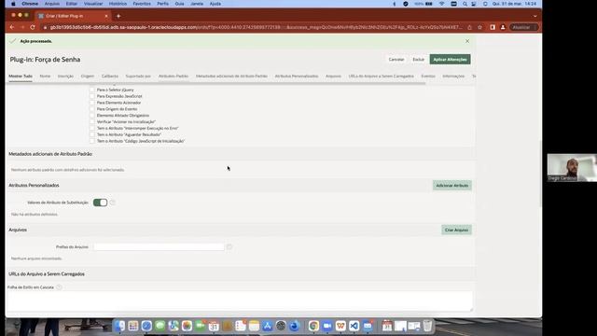597x336 pixels.
Task: Check 'Para Origem do Evento' checkbox
Action: (91, 109)
